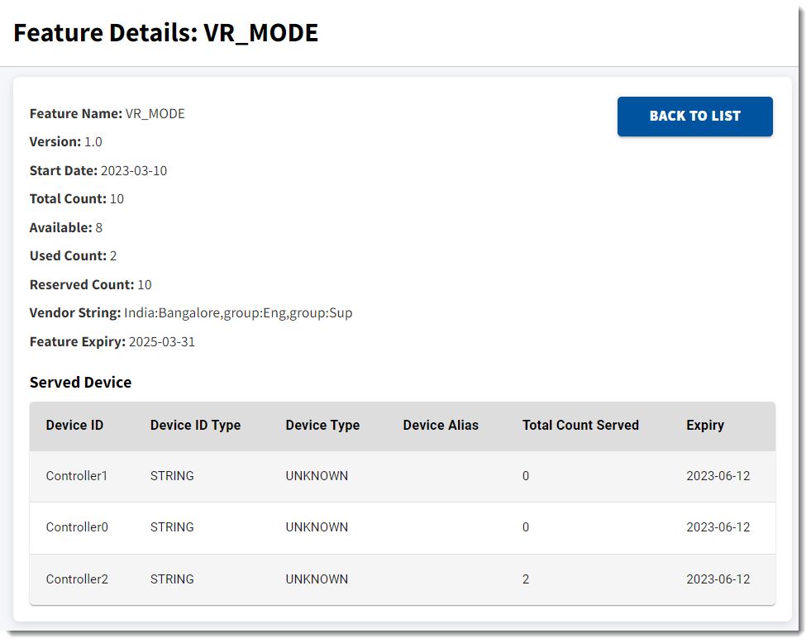Image resolution: width=811 pixels, height=643 pixels.
Task: Click the UNKNOWN device type for Controller1
Action: [317, 476]
